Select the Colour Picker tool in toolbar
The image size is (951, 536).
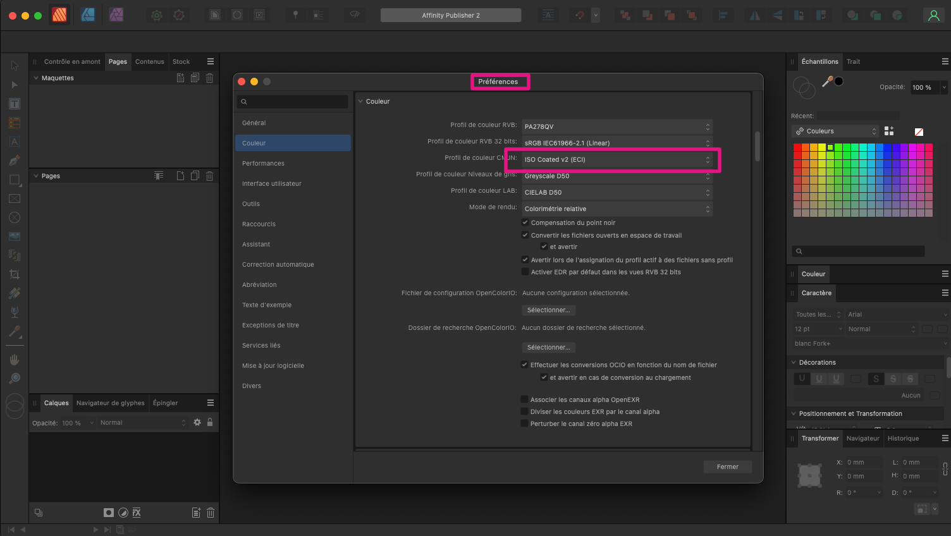(x=15, y=331)
